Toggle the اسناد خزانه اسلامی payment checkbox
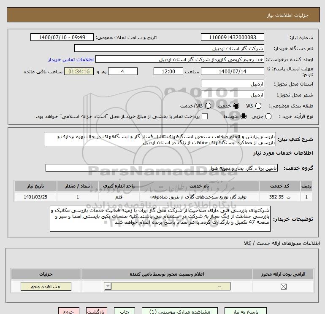Image resolution: width=325 pixels, height=314 pixels. point(205,116)
